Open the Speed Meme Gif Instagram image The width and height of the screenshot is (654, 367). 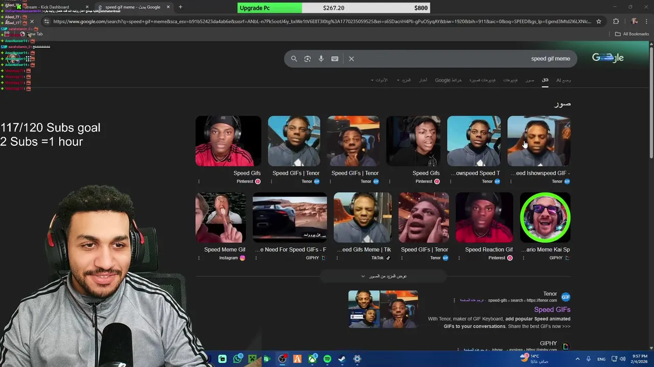tap(220, 218)
